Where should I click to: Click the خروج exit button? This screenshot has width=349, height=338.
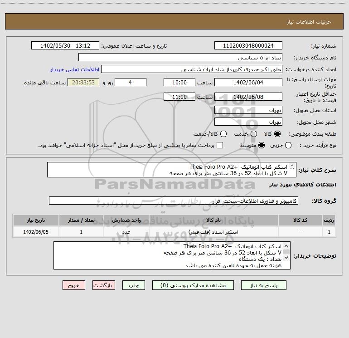pyautogui.click(x=74, y=285)
